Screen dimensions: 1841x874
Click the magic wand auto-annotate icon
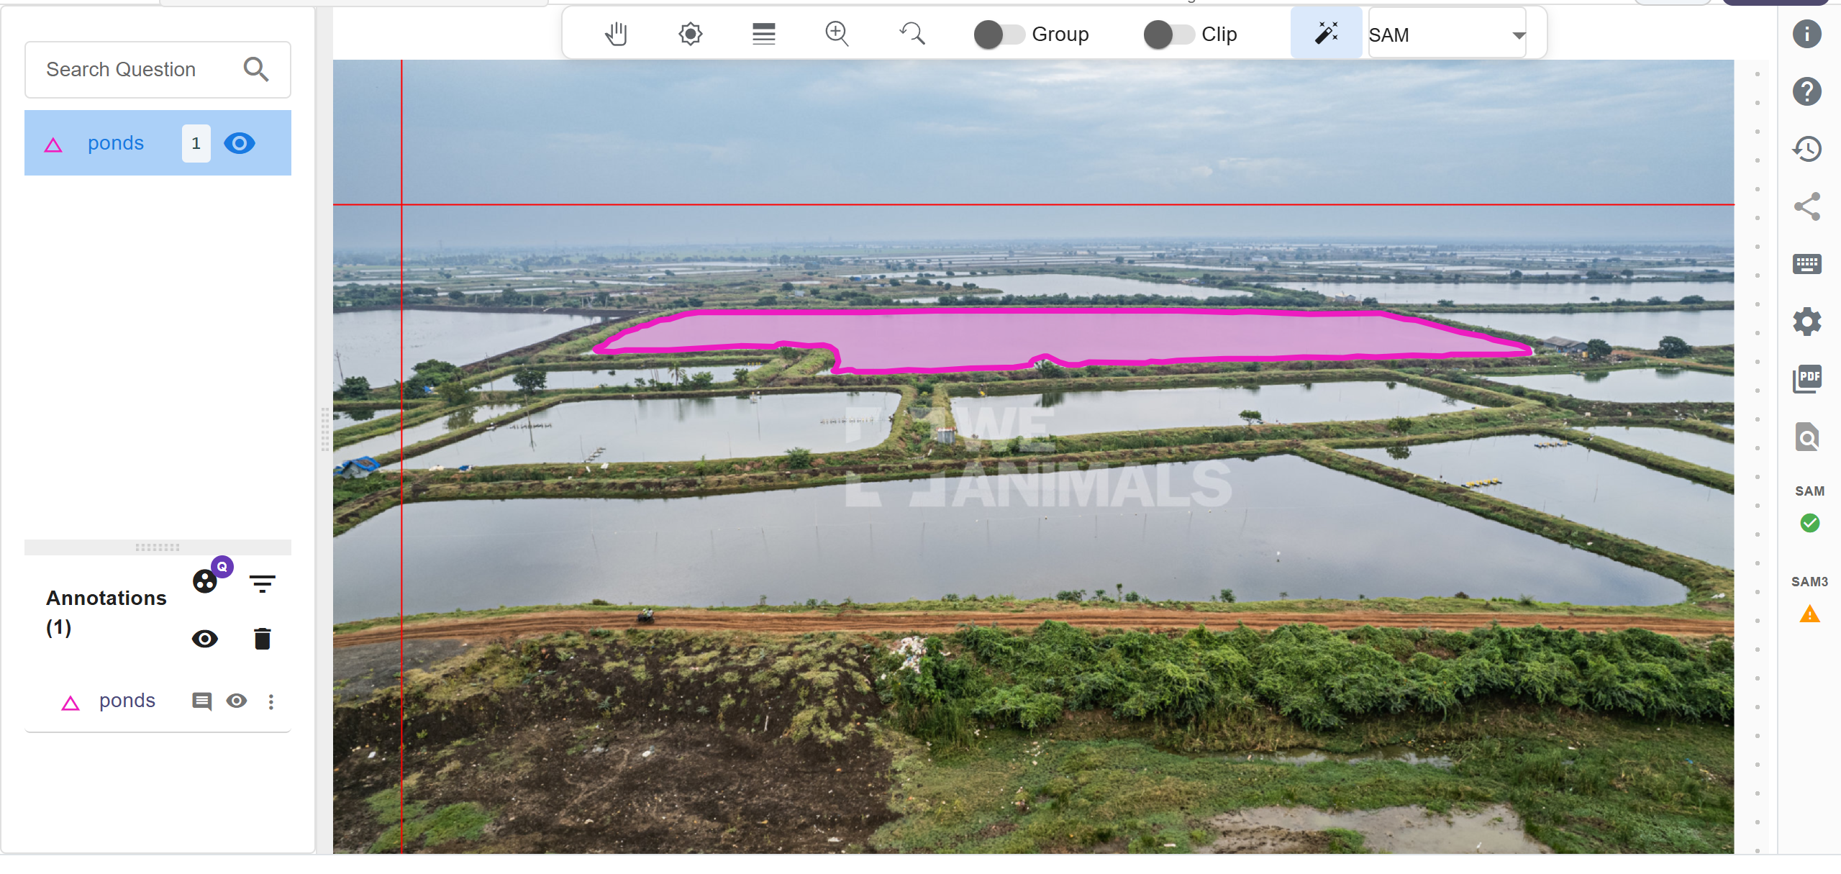(1325, 33)
